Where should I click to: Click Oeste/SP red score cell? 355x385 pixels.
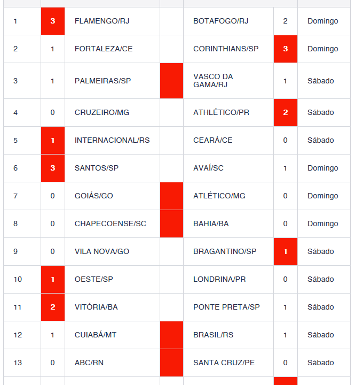pos(53,279)
